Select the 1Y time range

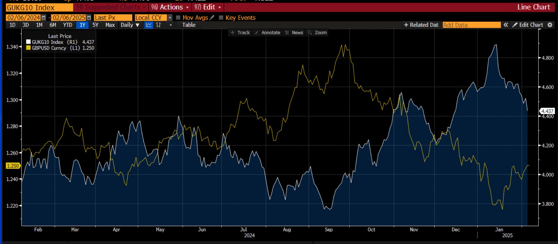coord(83,25)
